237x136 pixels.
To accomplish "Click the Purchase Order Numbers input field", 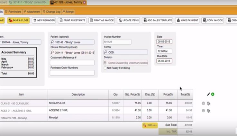I will coord(72,73).
